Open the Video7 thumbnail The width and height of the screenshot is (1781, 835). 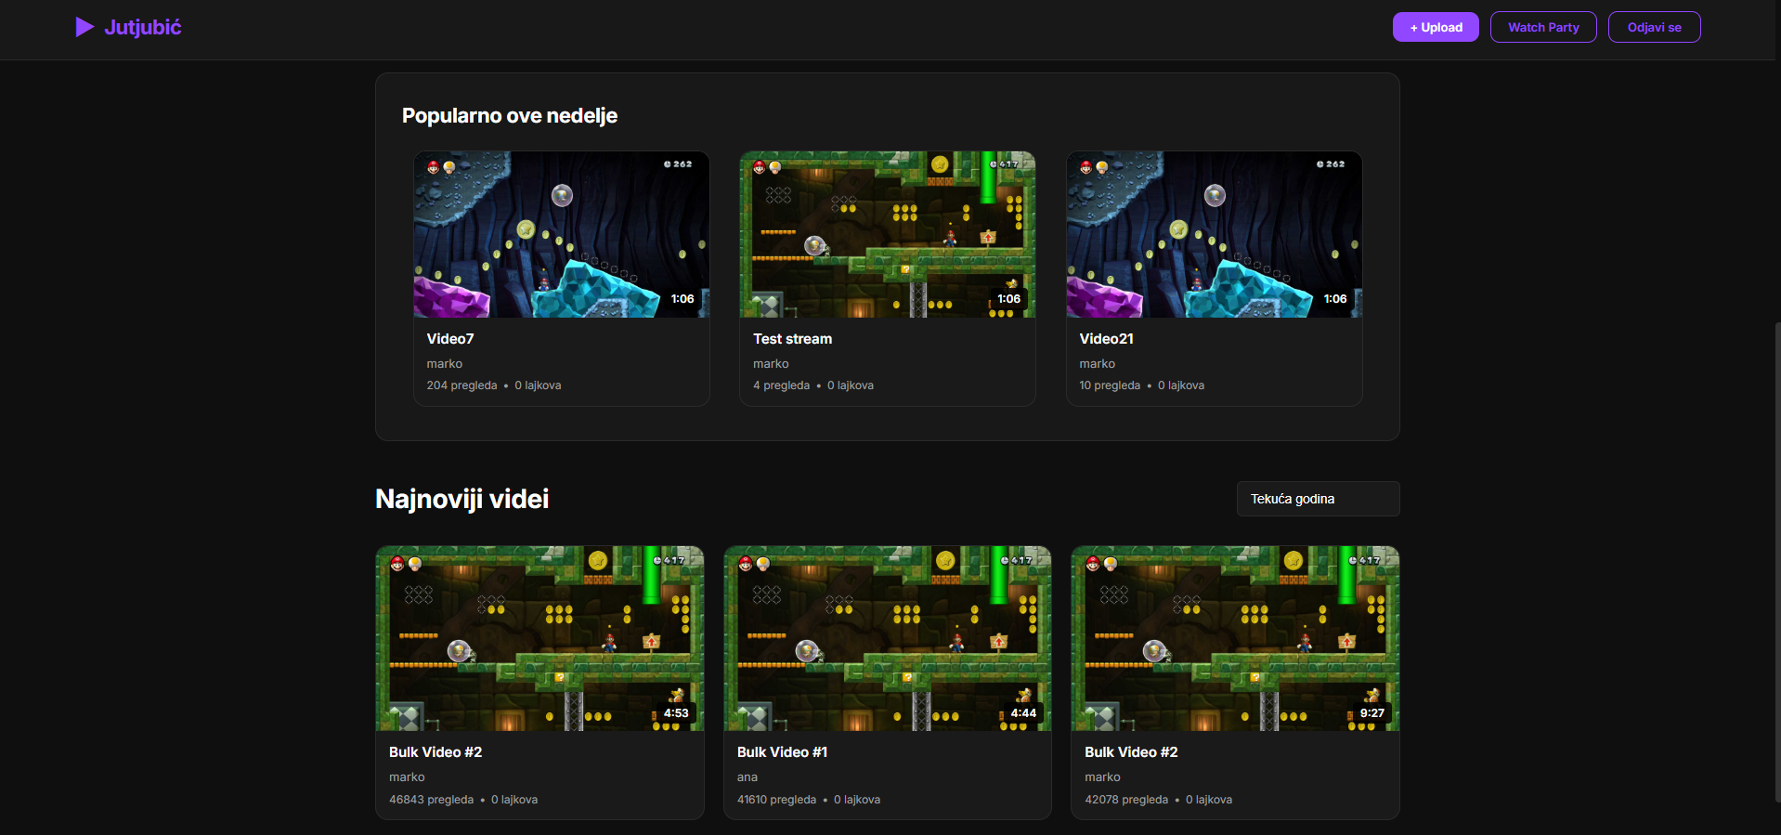(x=562, y=235)
